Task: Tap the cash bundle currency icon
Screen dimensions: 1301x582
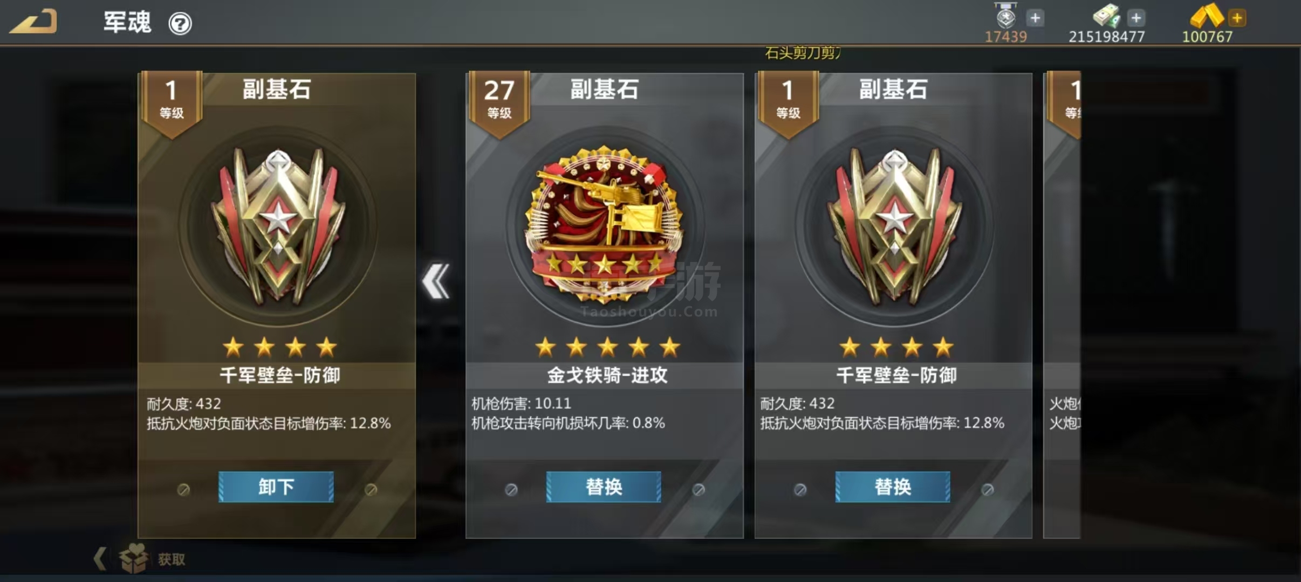Action: point(1107,15)
